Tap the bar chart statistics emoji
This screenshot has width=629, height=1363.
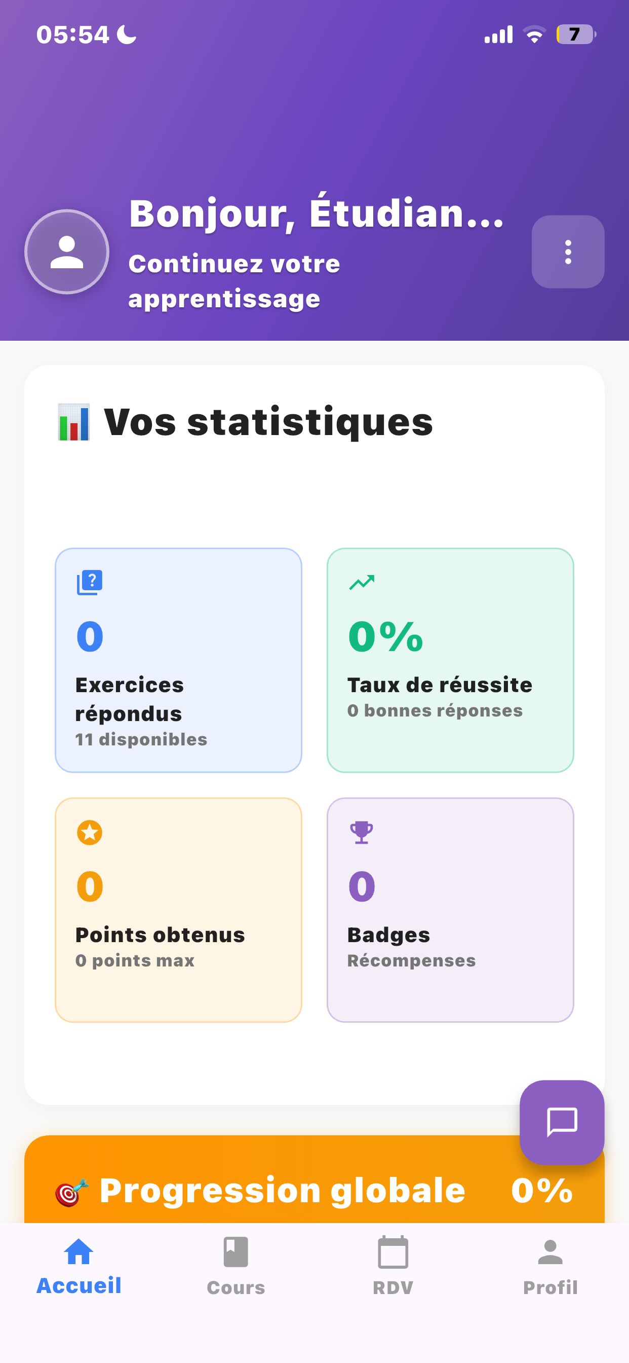tap(73, 422)
